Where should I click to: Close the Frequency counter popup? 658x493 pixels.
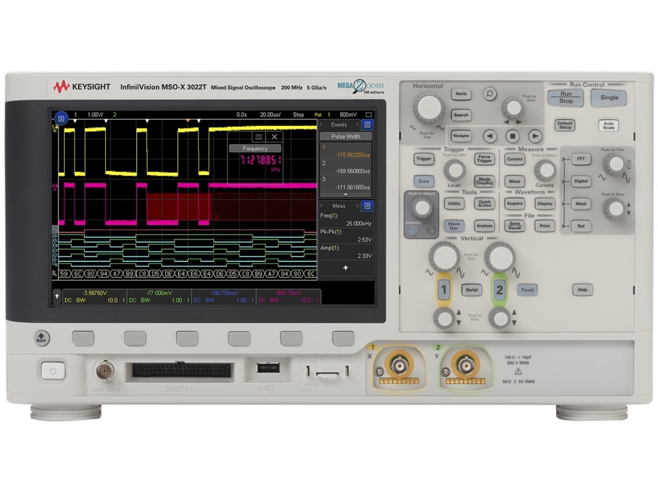pyautogui.click(x=274, y=137)
